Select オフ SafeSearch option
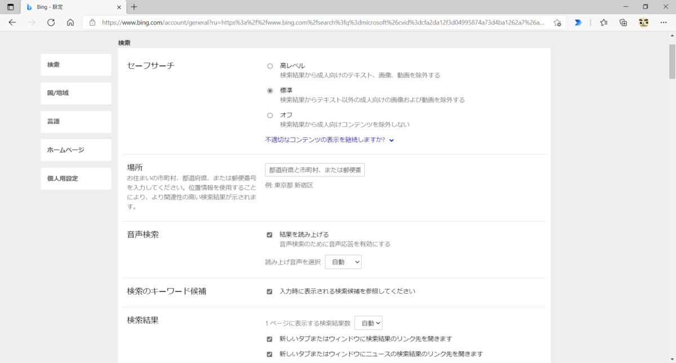This screenshot has height=363, width=676. coord(270,116)
